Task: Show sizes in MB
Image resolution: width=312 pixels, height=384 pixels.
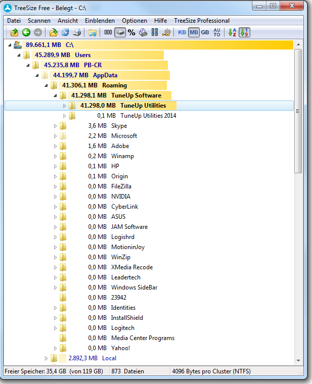Action: [194, 32]
